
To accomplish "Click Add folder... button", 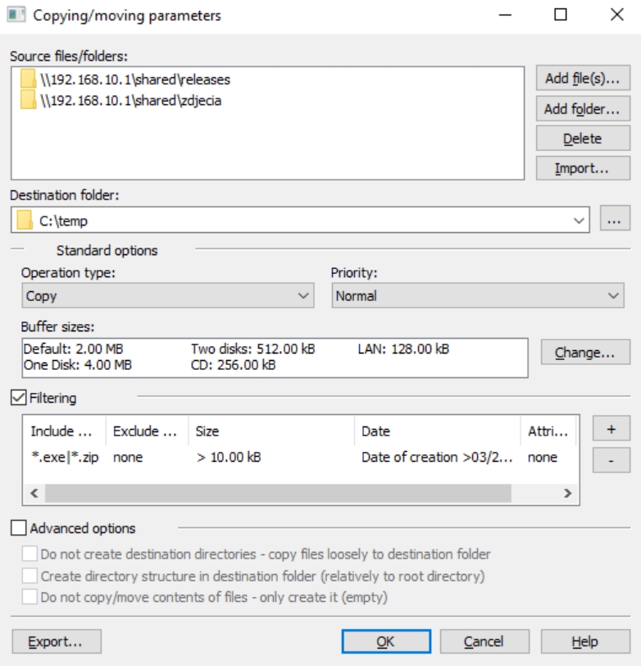I will [x=583, y=109].
